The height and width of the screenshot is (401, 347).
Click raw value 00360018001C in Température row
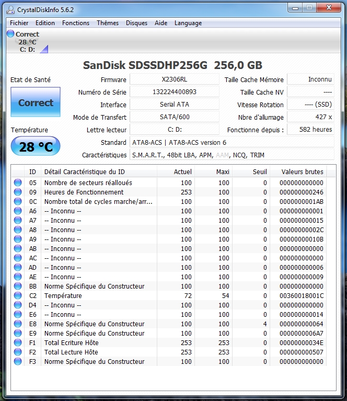point(302,295)
